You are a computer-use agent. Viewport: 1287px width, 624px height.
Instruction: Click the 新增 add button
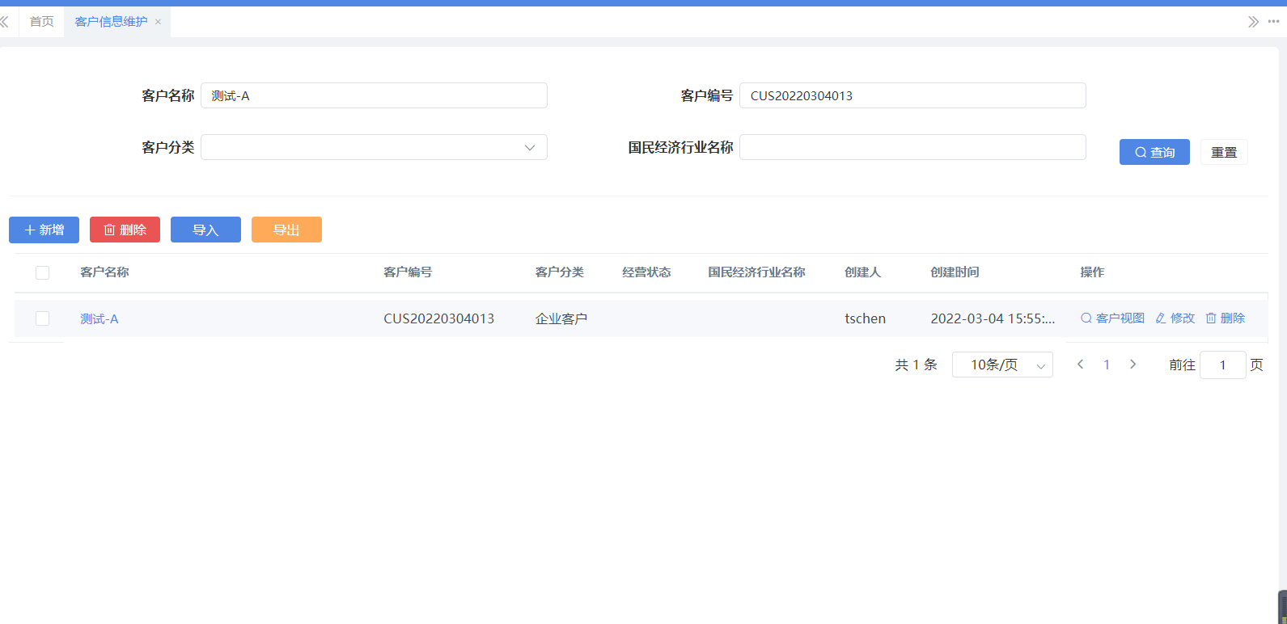pyautogui.click(x=44, y=230)
